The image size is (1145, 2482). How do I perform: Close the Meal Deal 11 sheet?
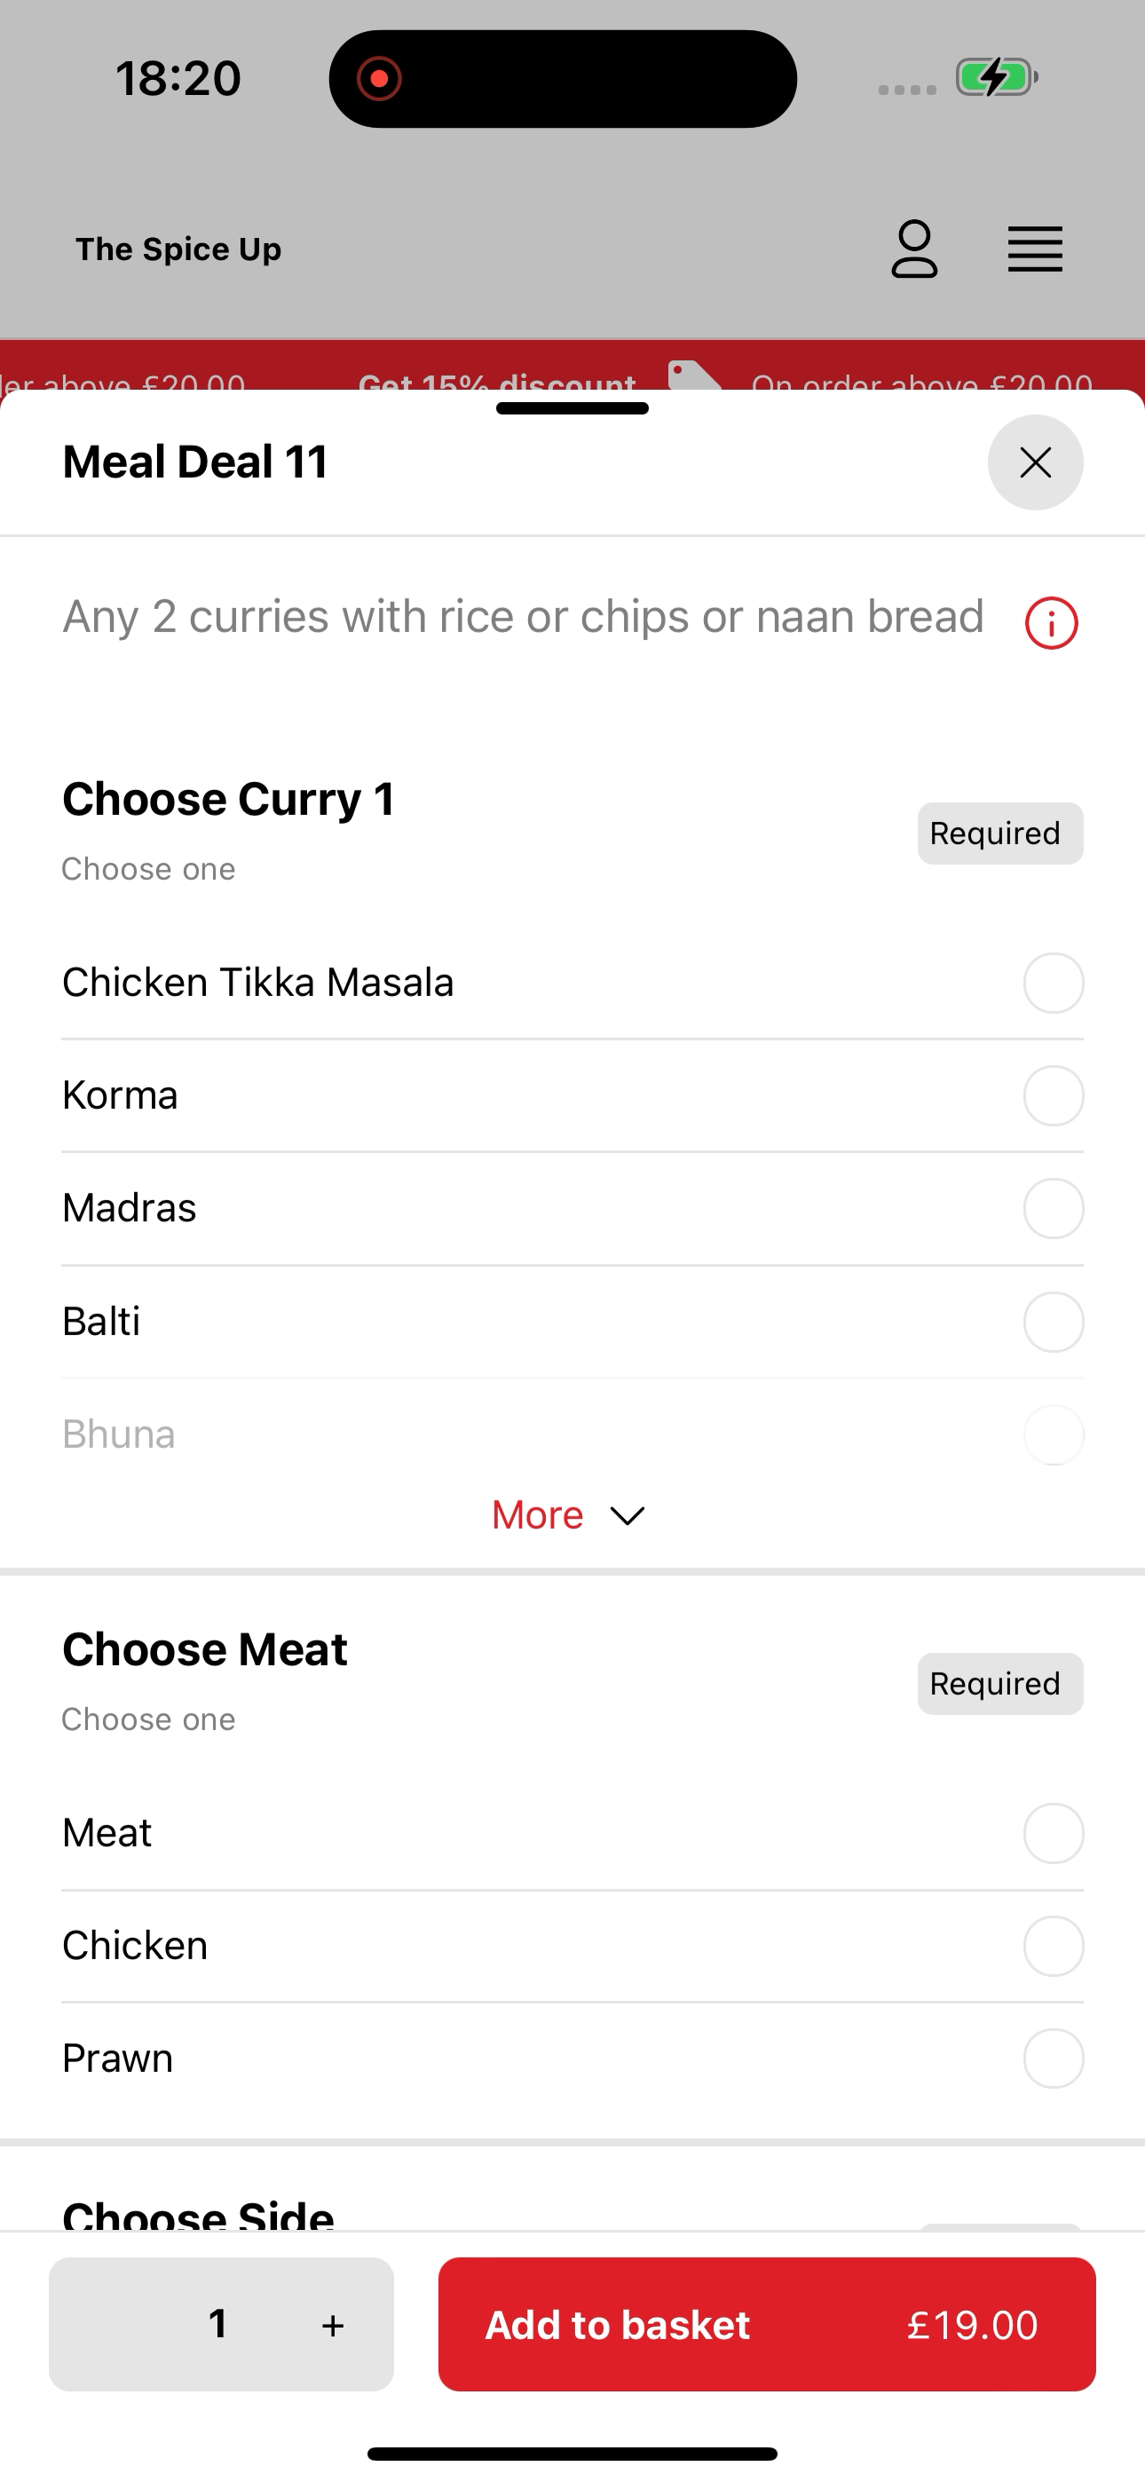[1035, 462]
